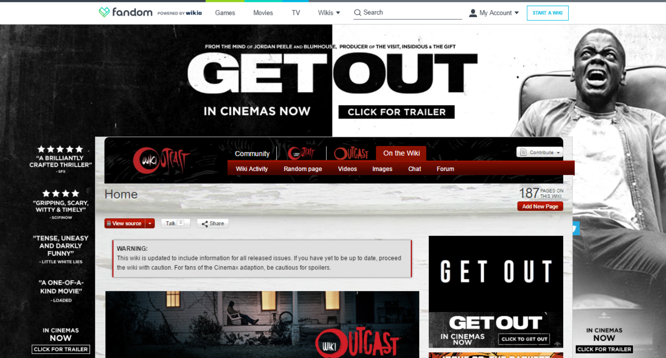Viewport: 666px width, 358px height.
Task: Click the CLICK FOR TRAILER banner button
Action: pos(396,112)
